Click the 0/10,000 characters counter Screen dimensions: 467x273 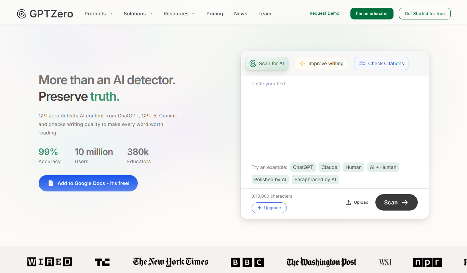[272, 196]
